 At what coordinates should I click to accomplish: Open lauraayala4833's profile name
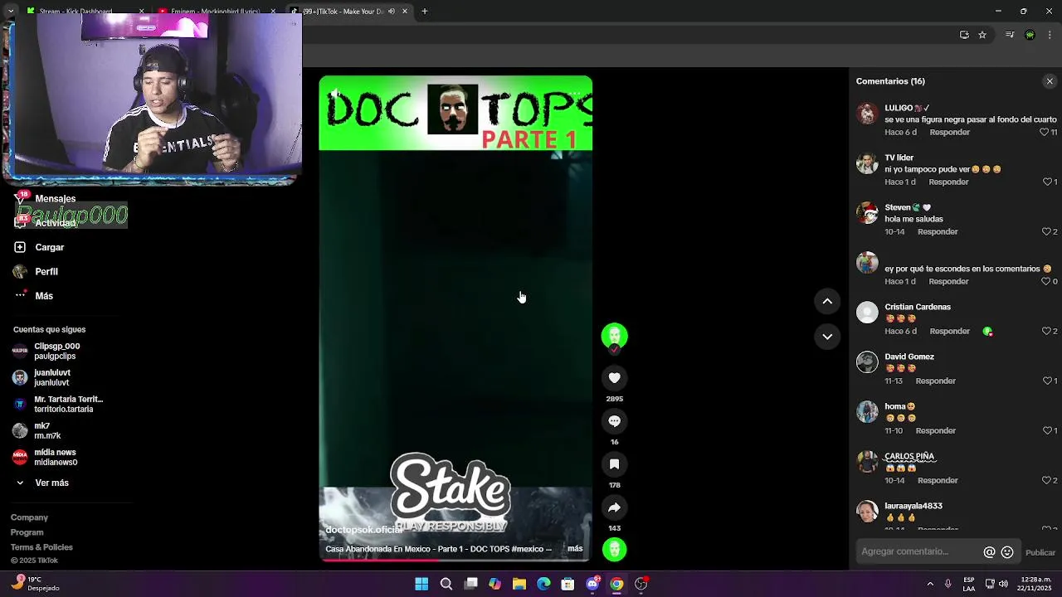click(x=913, y=506)
